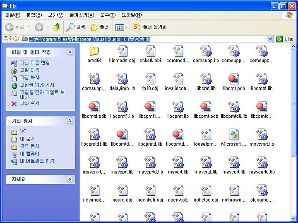Expand the address bar dropdown
The width and height of the screenshot is (298, 223).
(x=270, y=39)
